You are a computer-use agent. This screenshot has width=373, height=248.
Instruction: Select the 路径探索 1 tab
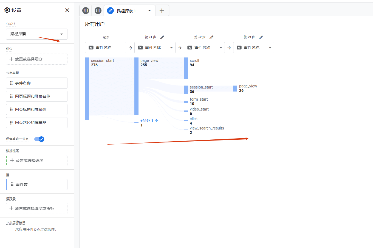129,11
